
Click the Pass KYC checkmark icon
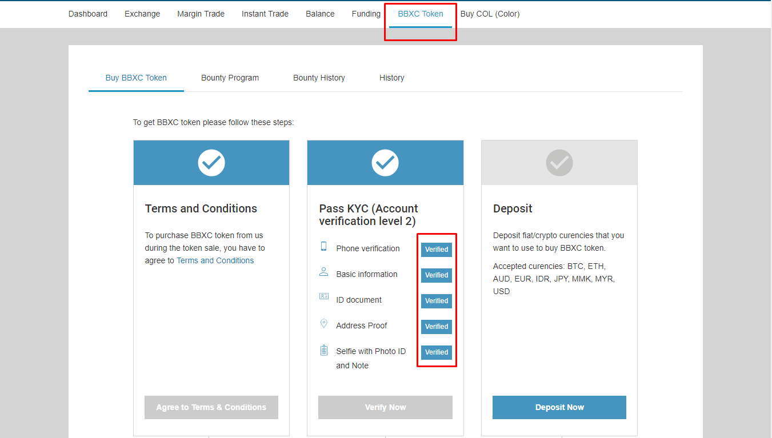385,163
